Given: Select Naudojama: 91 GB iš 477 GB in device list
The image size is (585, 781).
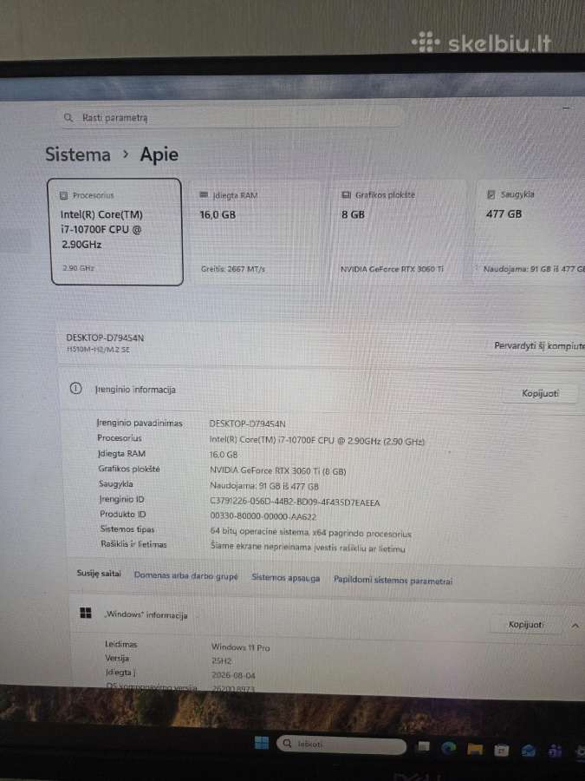Looking at the screenshot, I should click(x=264, y=486).
